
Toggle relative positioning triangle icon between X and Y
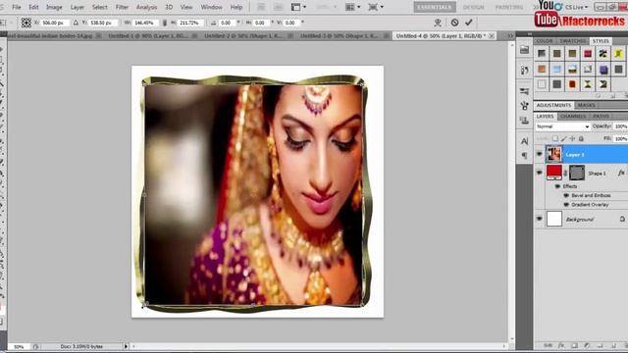76,23
